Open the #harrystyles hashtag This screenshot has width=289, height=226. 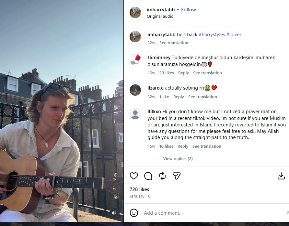212,35
